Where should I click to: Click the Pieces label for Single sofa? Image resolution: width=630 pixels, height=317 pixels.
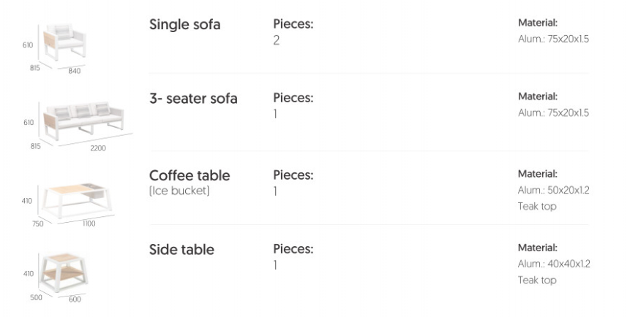click(x=293, y=25)
